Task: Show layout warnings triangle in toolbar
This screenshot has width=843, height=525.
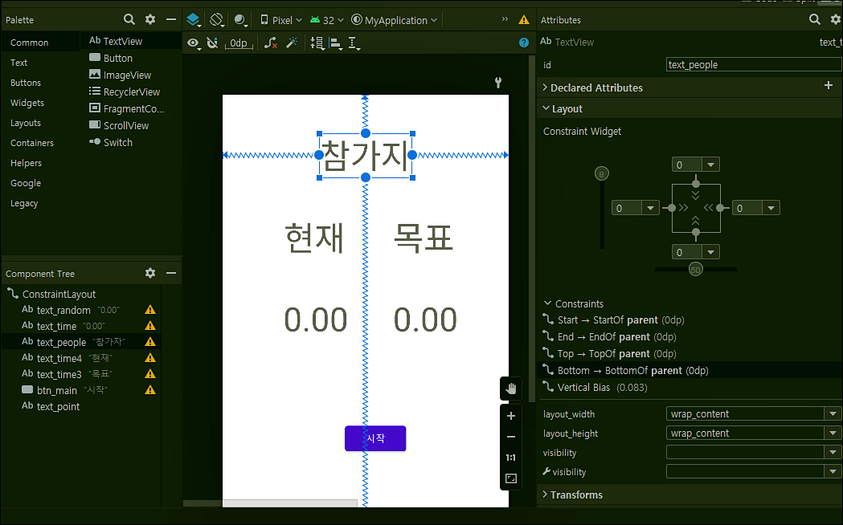Action: (x=524, y=20)
